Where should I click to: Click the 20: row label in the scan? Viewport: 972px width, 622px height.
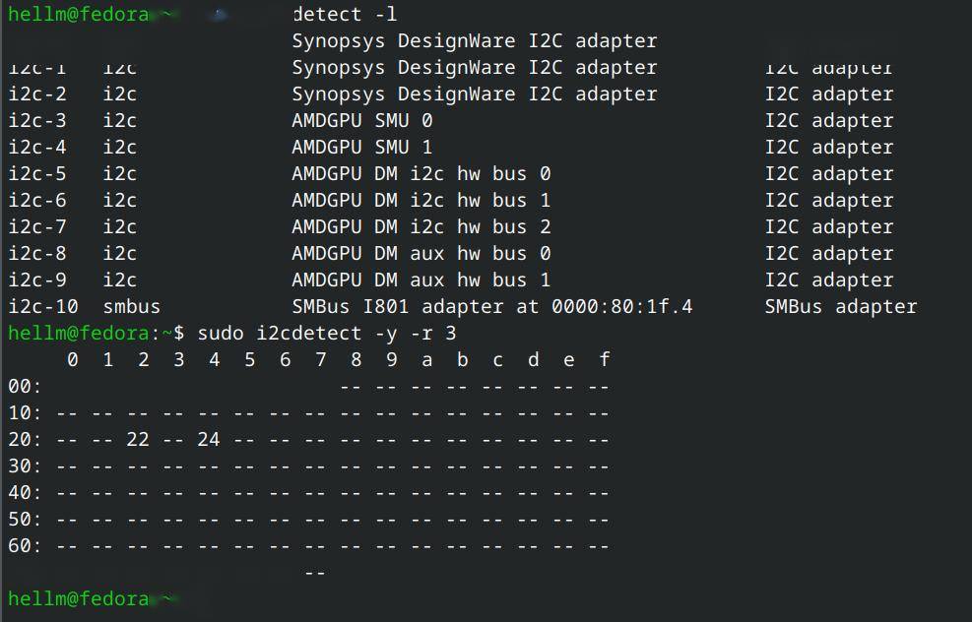pyautogui.click(x=25, y=439)
